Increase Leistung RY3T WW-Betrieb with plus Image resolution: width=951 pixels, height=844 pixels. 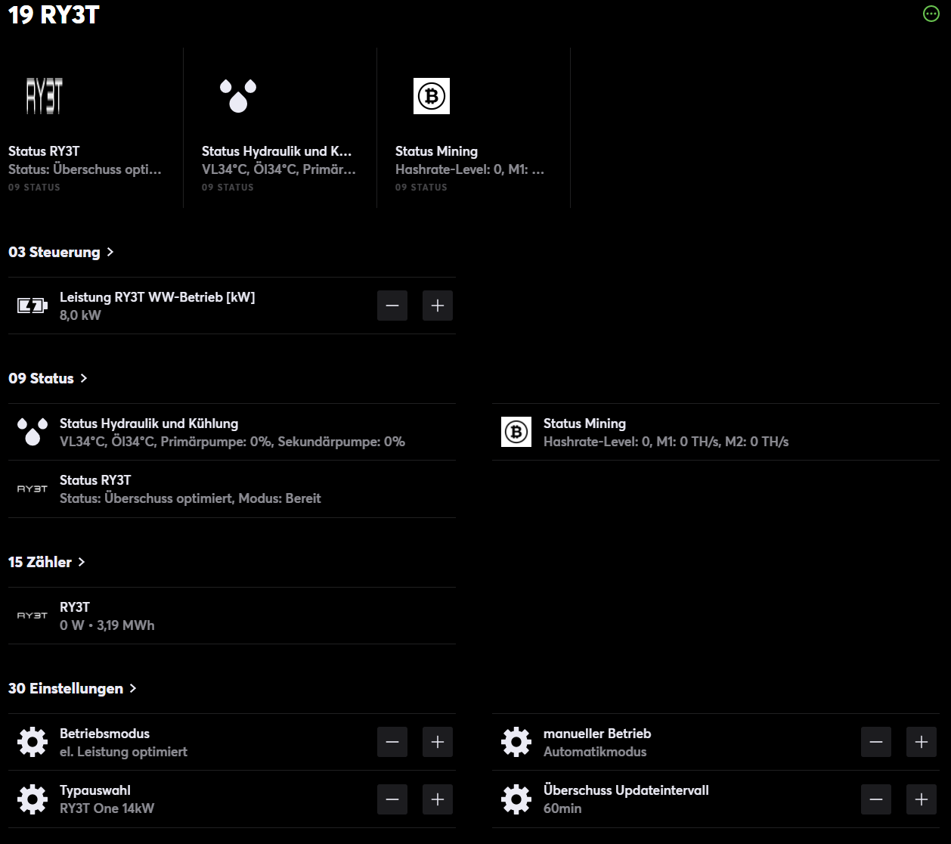[438, 306]
